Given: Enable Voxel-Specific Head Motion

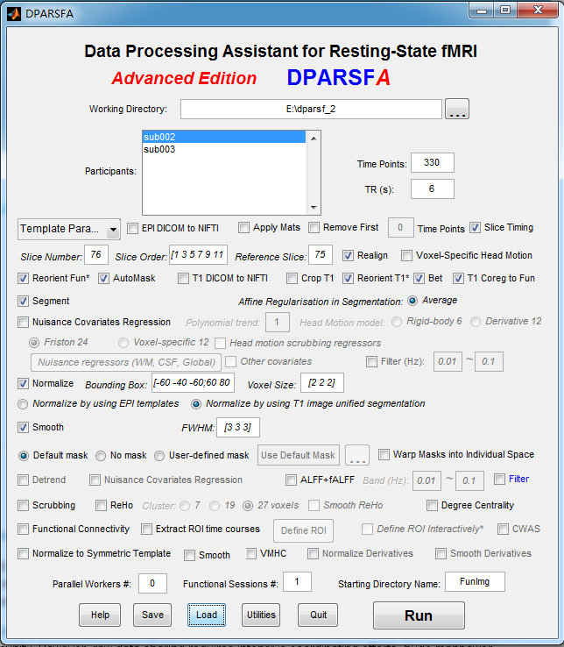Looking at the screenshot, I should 406,255.
